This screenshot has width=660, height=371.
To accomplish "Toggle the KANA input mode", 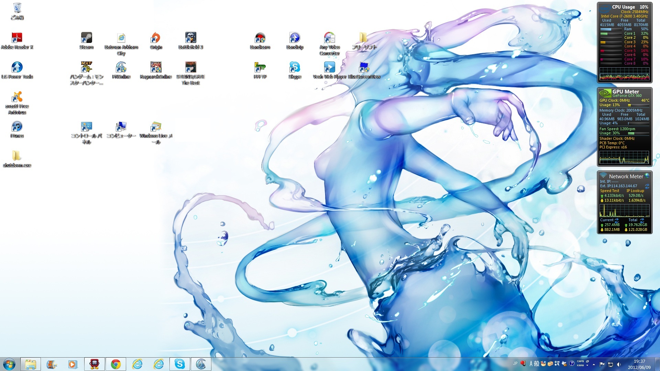I will tap(580, 366).
